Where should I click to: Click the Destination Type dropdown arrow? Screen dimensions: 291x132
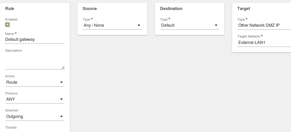coord(216,25)
